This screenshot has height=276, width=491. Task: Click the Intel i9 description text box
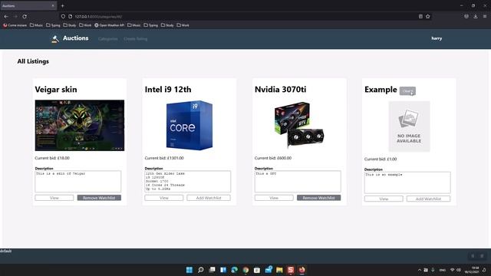tap(187, 181)
